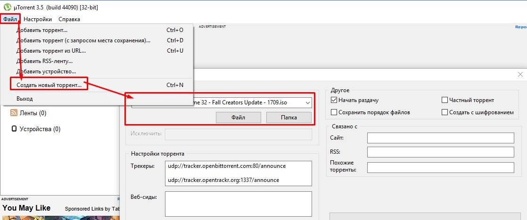Choose Добавить RSS-ленту from the menu
Viewport: 527px width, 220px height.
44,61
